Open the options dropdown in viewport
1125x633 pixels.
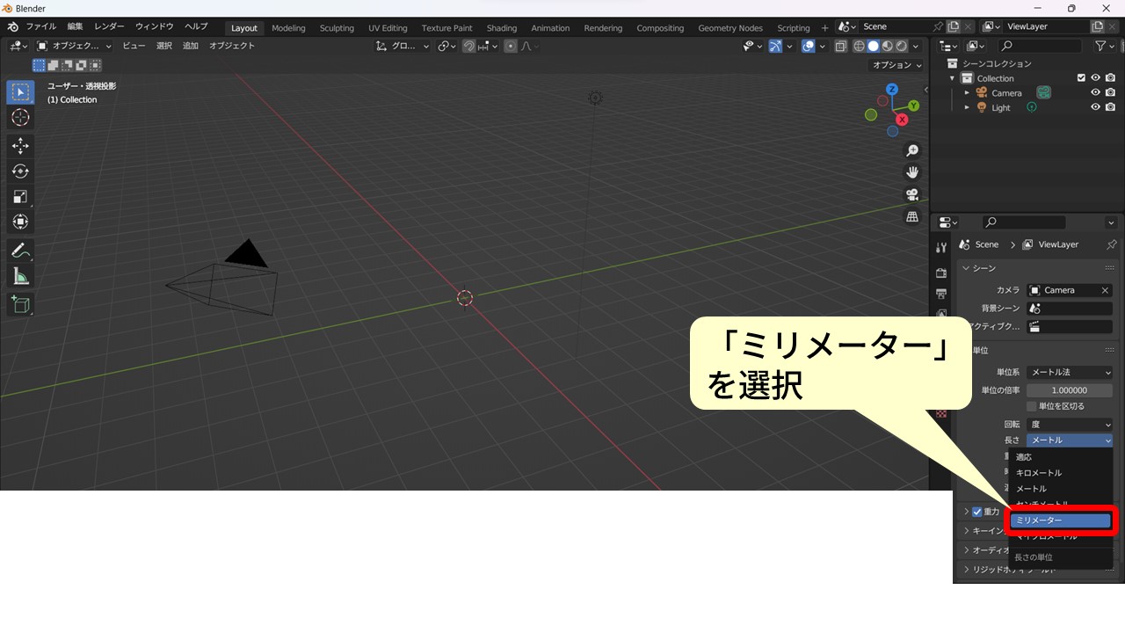[896, 65]
